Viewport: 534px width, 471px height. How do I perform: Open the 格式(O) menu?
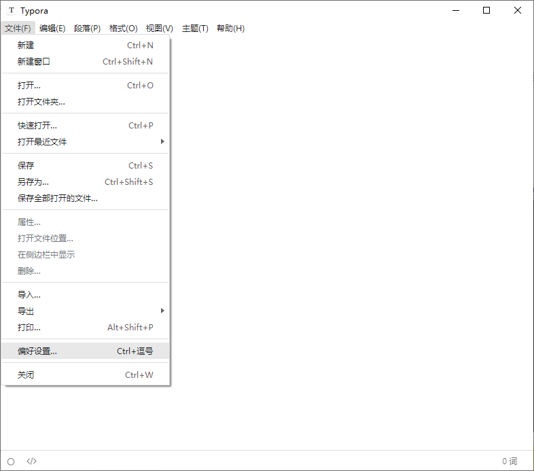point(123,29)
